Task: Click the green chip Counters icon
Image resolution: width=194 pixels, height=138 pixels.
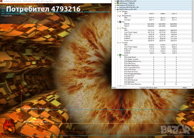Action: pos(120,55)
